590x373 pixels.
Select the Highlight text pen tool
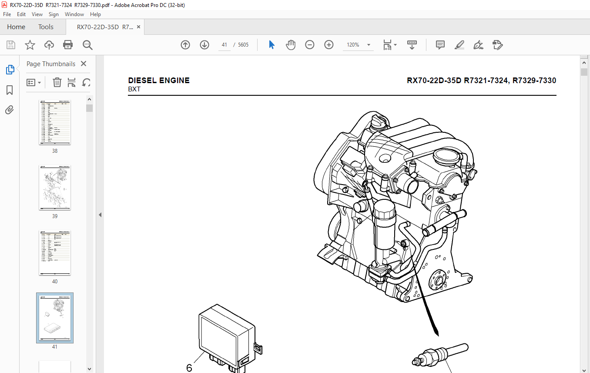coord(459,45)
